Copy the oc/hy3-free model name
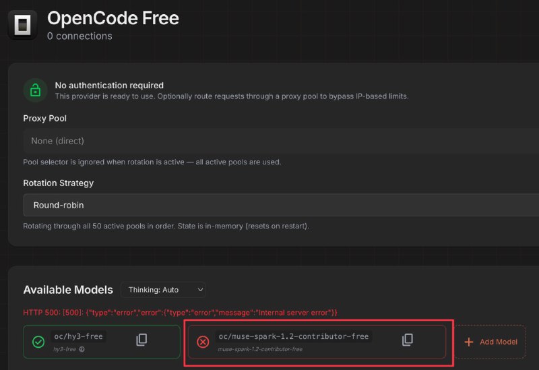 click(x=141, y=340)
